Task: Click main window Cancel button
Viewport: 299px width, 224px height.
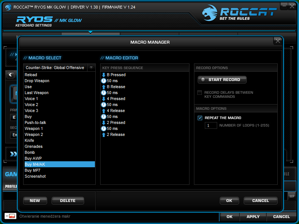Action: click(281, 217)
